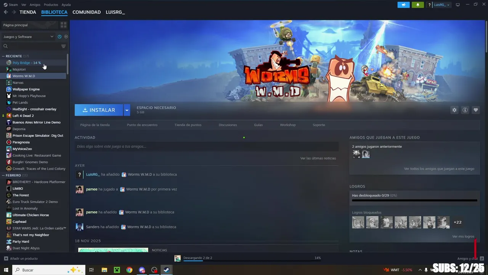Open the Ver menu
The height and width of the screenshot is (275, 488).
(24, 5)
